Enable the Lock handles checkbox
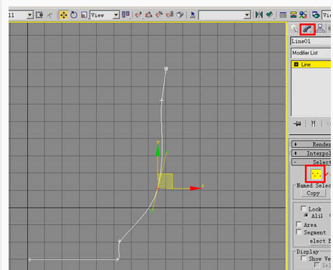Screen dimensions: 333x270 click(304, 209)
